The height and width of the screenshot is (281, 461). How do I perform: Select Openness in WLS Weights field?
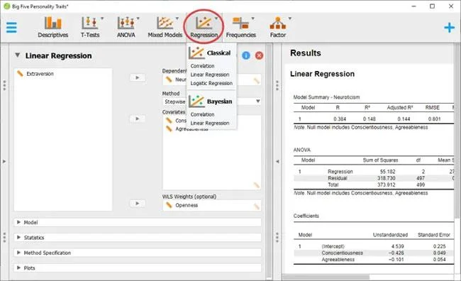coord(187,205)
